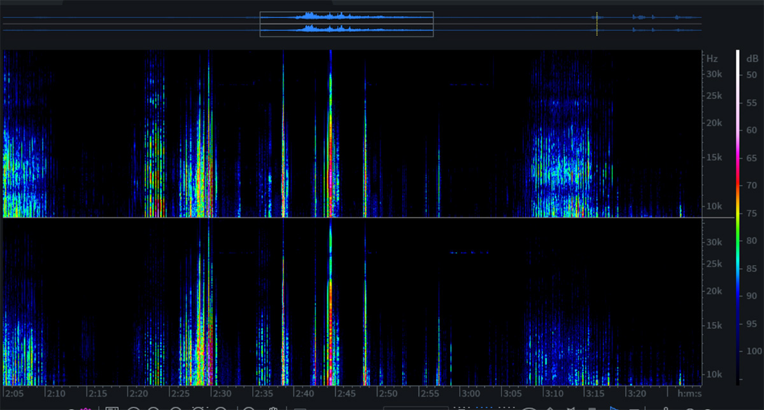The height and width of the screenshot is (410, 764).
Task: Click the 75 dB level on the color scale
Action: click(x=751, y=213)
